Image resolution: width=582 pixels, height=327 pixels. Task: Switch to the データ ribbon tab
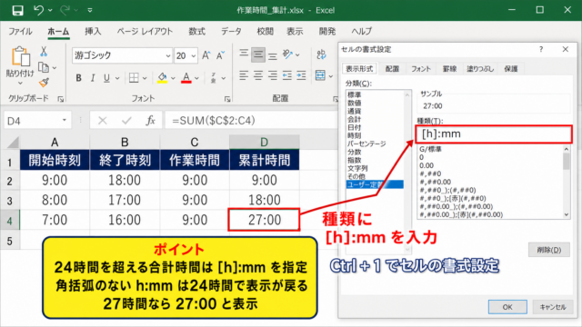pyautogui.click(x=231, y=32)
